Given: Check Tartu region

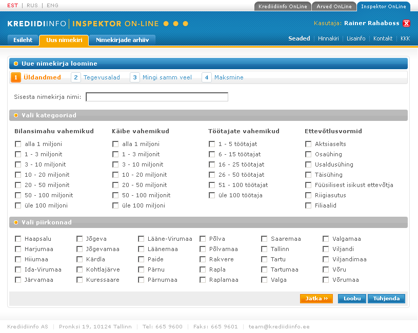Looking at the screenshot, I should click(x=264, y=259).
